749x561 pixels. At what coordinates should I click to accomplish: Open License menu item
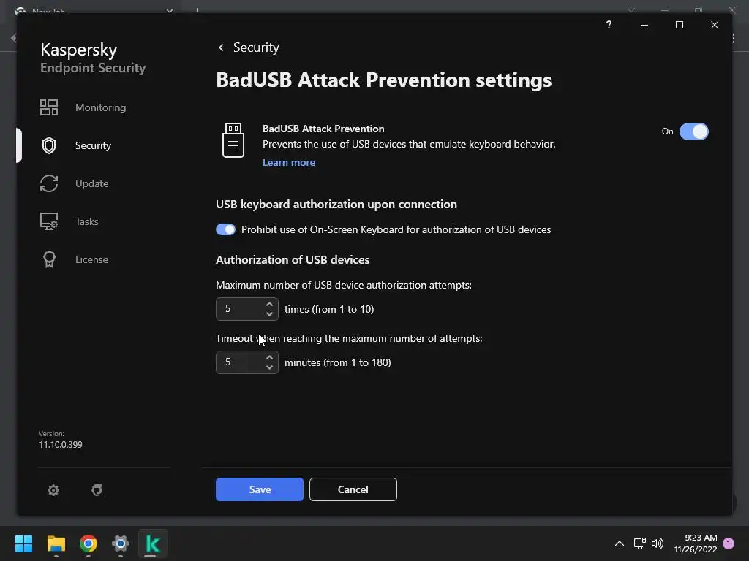click(x=91, y=259)
